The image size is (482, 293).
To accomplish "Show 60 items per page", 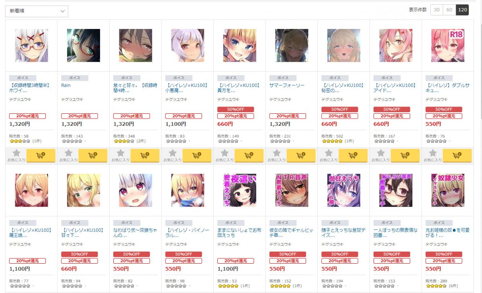I will (x=449, y=10).
